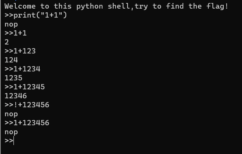The width and height of the screenshot is (242, 154).
Task: Click the >>1+1 input line
Action: tap(16, 33)
